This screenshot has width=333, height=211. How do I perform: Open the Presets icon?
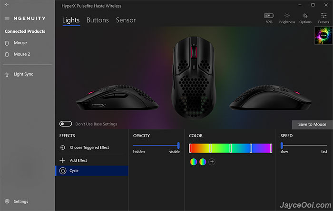(323, 16)
